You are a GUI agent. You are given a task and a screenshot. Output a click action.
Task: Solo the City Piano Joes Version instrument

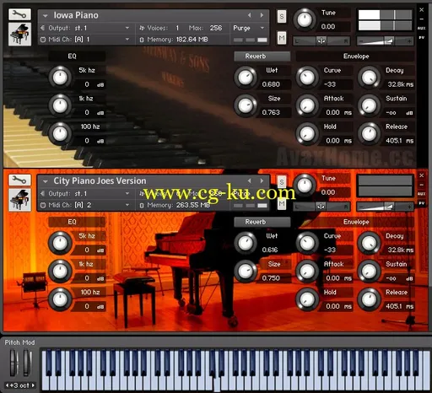282,182
